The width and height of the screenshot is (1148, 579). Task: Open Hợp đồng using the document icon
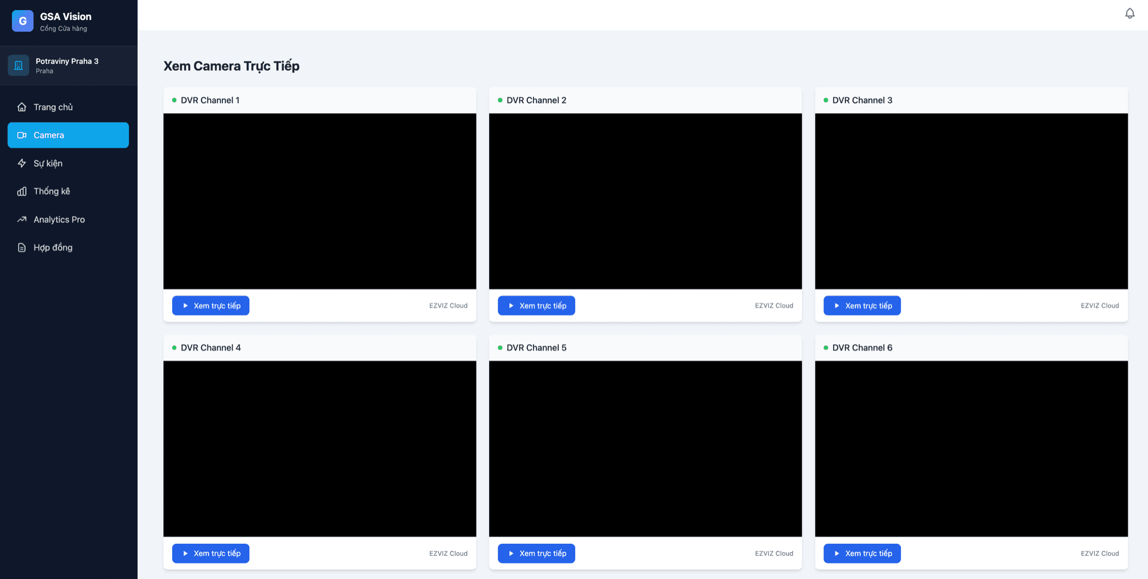[x=22, y=247]
